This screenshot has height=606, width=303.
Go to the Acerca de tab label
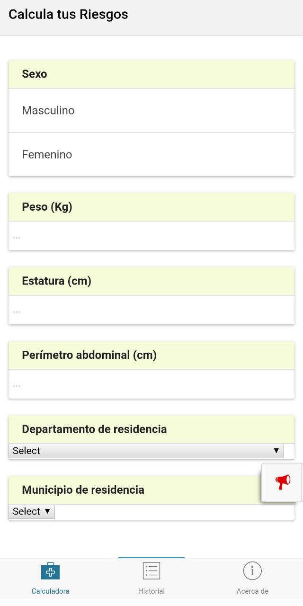(x=252, y=591)
